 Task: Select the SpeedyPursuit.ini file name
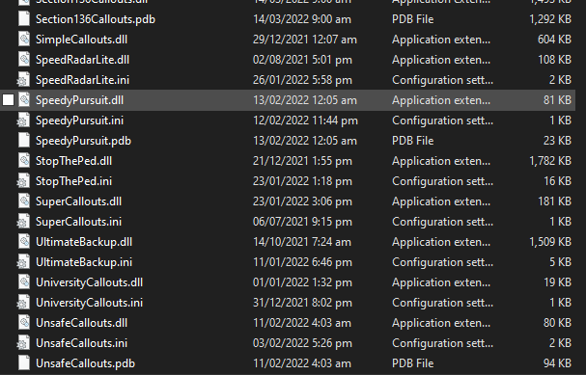[79, 121]
